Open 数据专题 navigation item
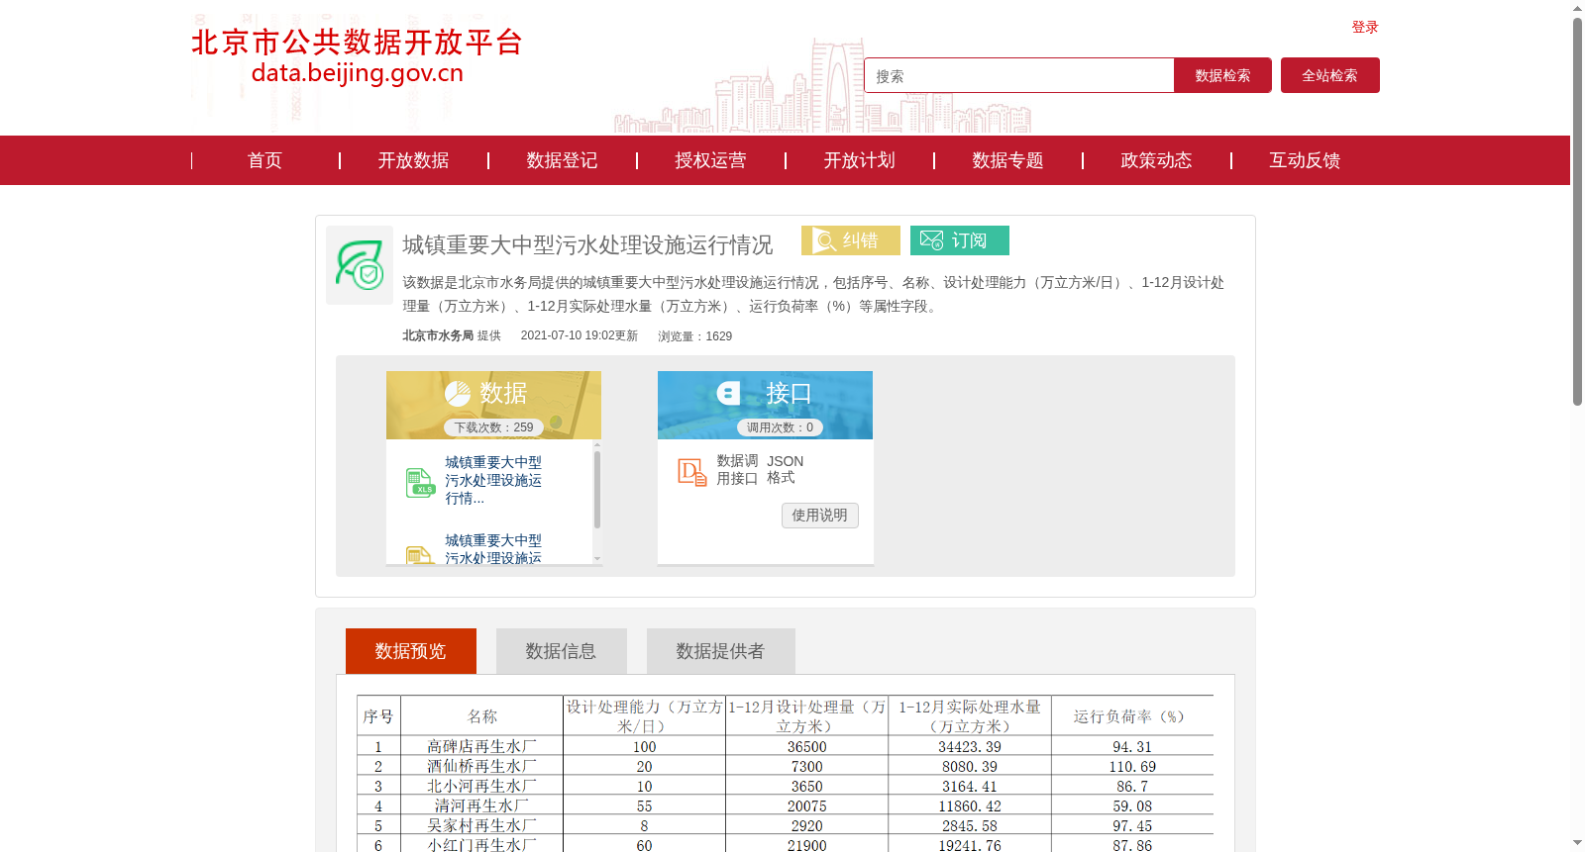Image resolution: width=1585 pixels, height=852 pixels. click(1007, 160)
